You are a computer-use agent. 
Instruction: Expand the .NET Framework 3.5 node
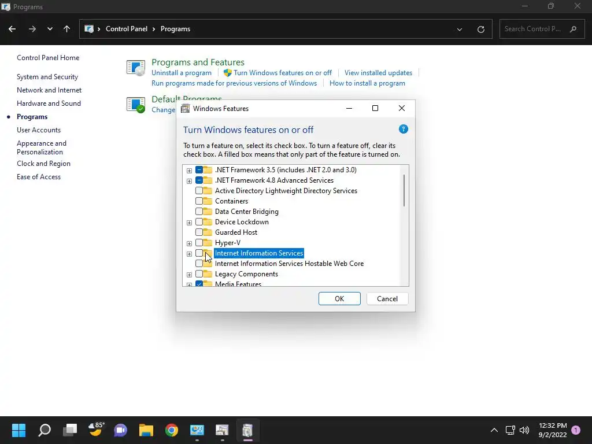189,171
